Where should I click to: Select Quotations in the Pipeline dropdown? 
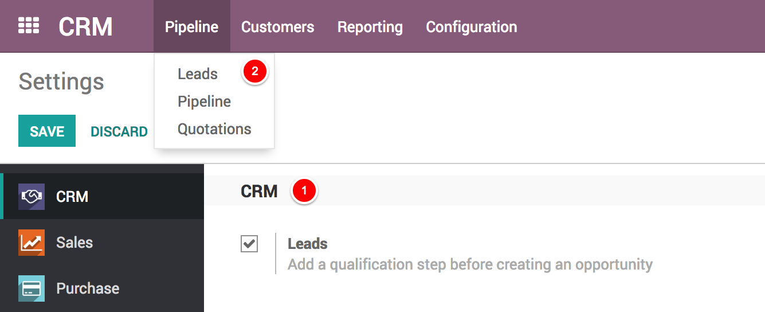click(x=214, y=129)
